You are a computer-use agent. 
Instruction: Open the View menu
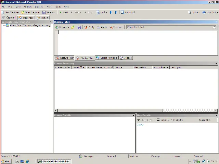coord(18,7)
